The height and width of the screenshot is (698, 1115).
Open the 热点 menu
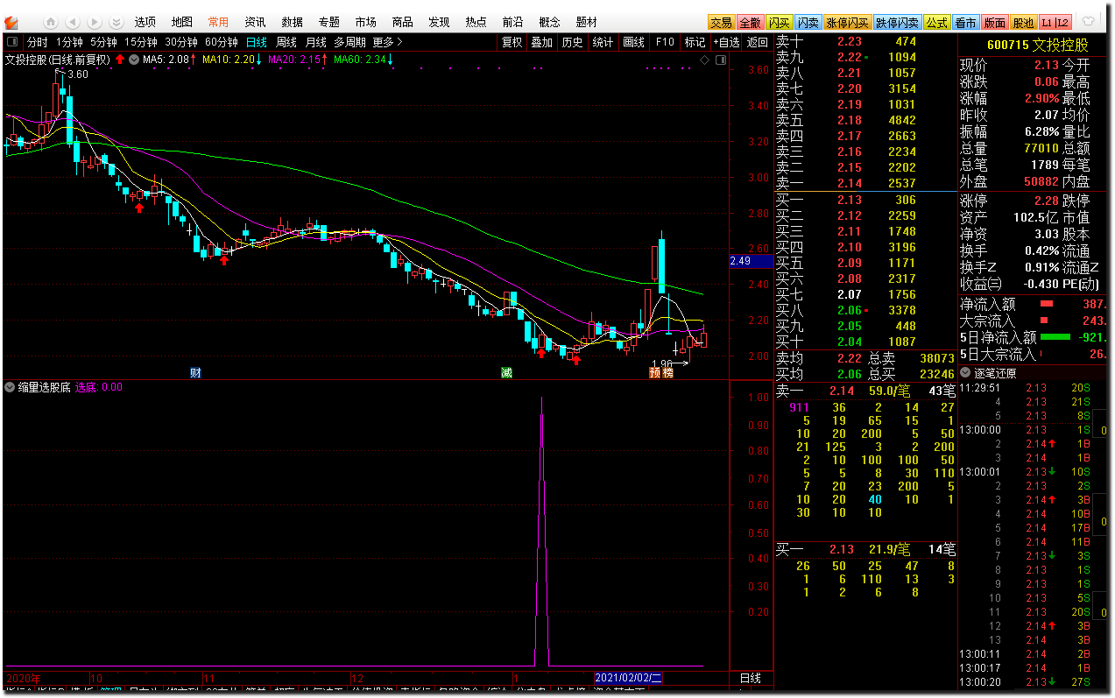click(476, 22)
